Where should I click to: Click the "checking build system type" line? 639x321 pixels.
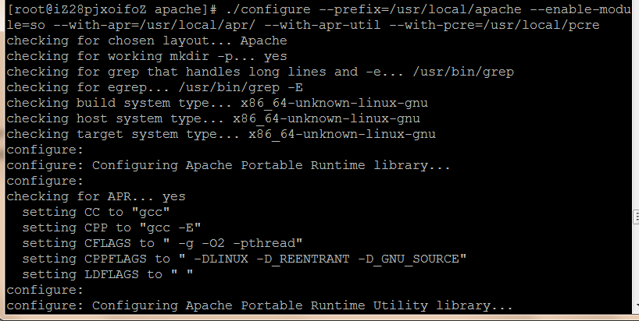(x=216, y=102)
